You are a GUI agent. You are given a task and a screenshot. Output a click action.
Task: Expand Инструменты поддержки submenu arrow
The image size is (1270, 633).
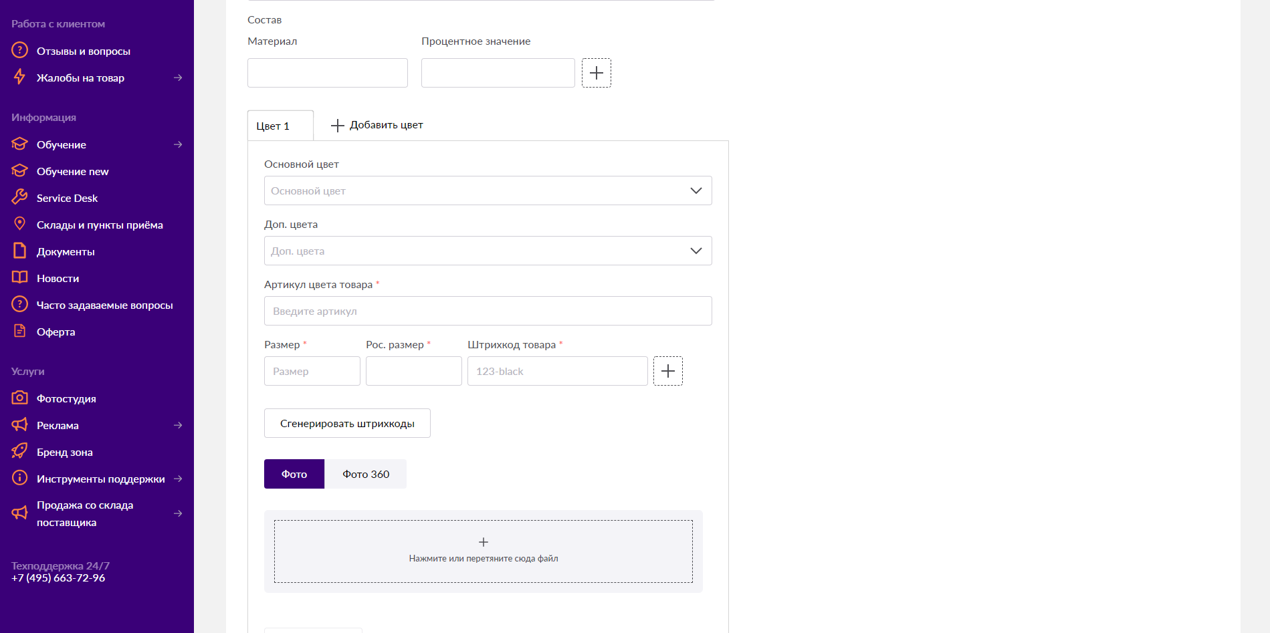tap(178, 479)
